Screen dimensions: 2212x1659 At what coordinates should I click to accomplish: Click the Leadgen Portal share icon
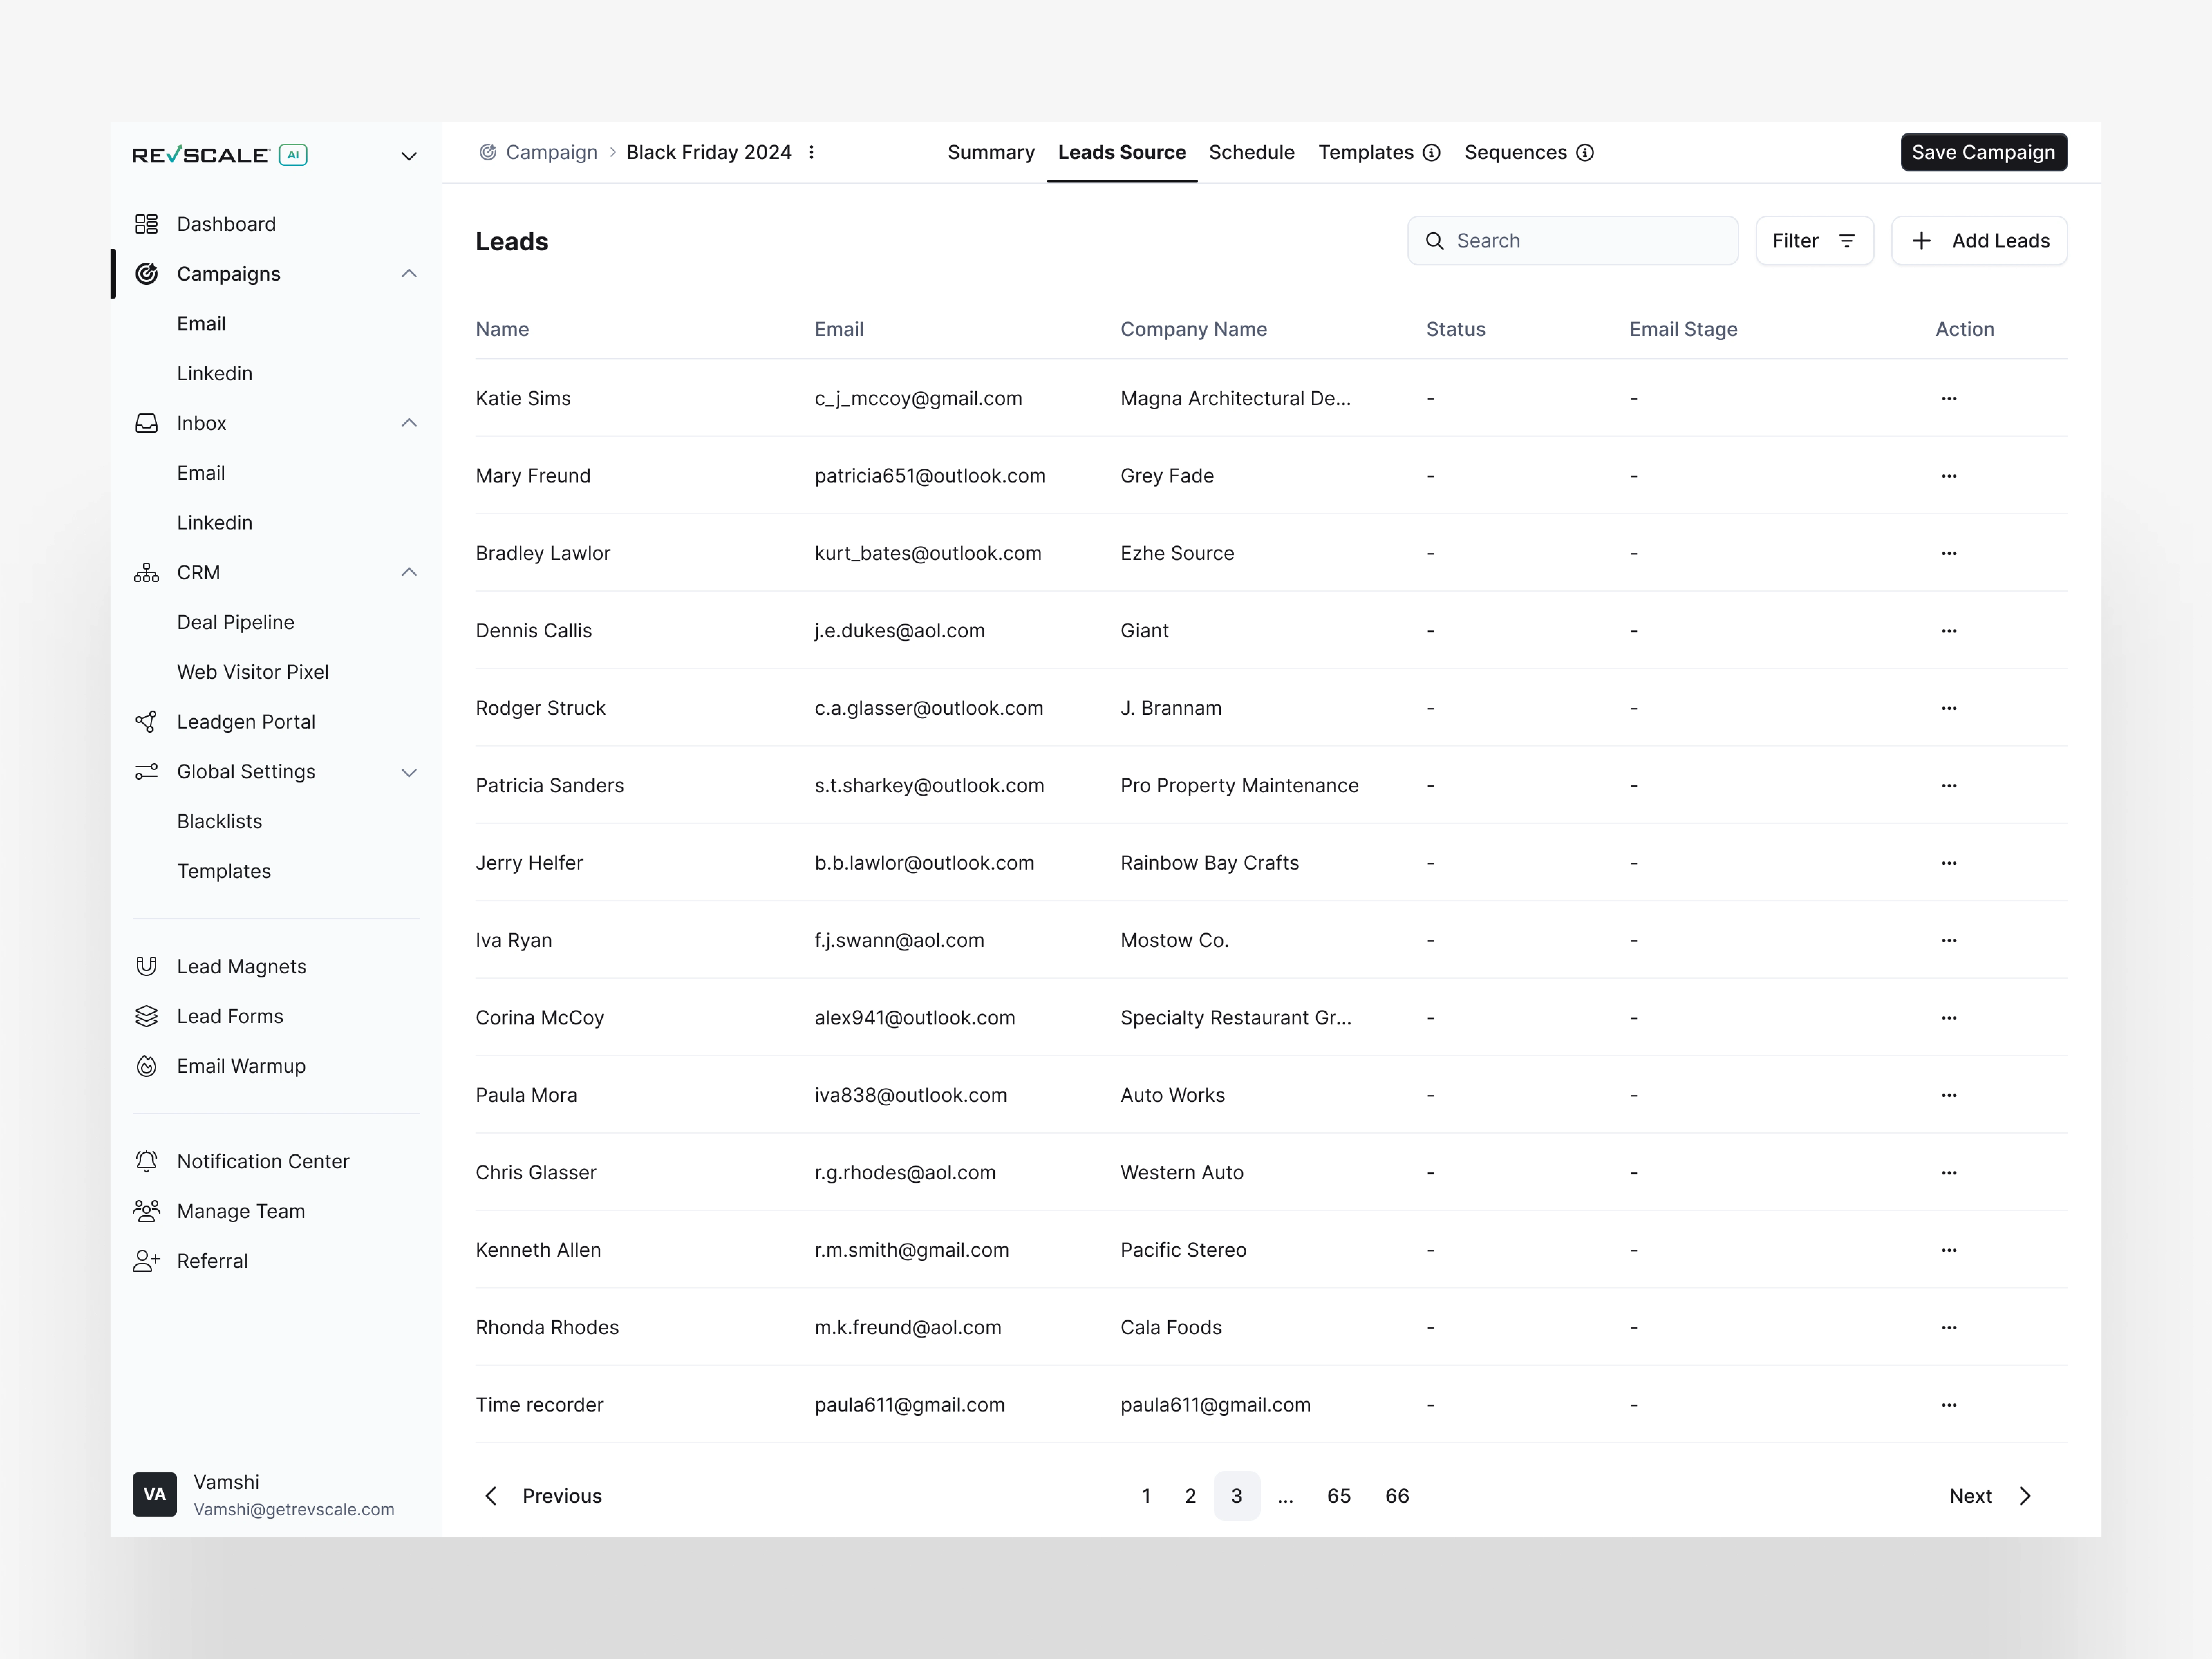[x=146, y=722]
